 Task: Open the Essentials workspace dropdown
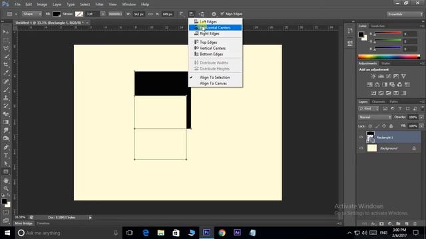coord(405,14)
